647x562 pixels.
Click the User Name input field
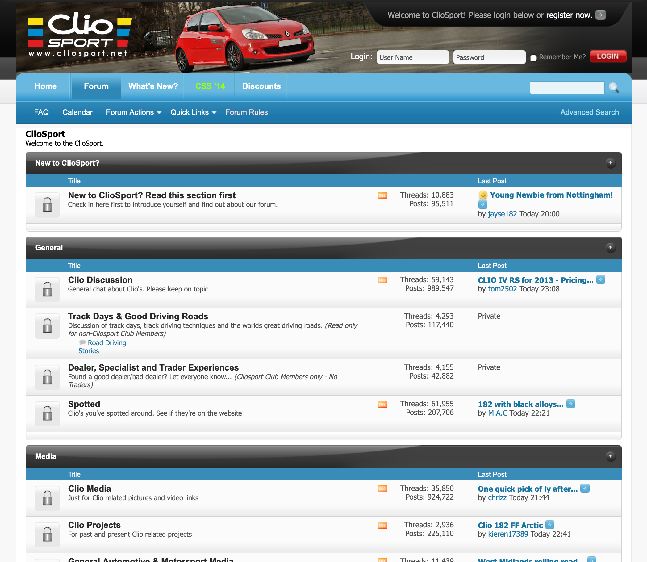[412, 57]
